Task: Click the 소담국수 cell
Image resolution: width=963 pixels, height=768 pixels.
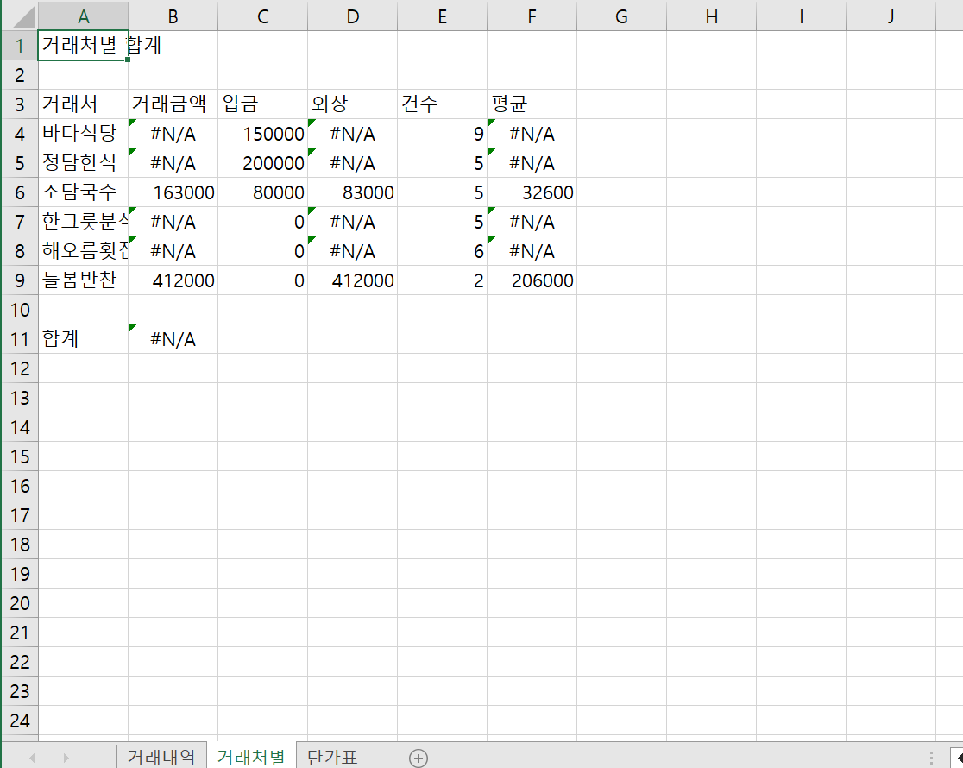Action: 83,192
